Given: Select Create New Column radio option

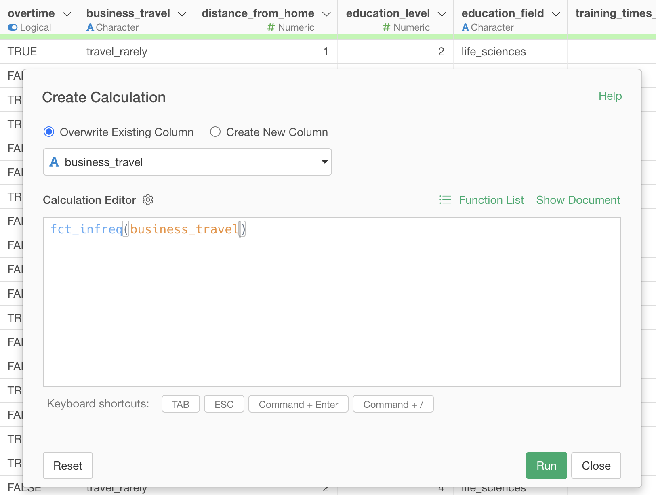Looking at the screenshot, I should (215, 132).
